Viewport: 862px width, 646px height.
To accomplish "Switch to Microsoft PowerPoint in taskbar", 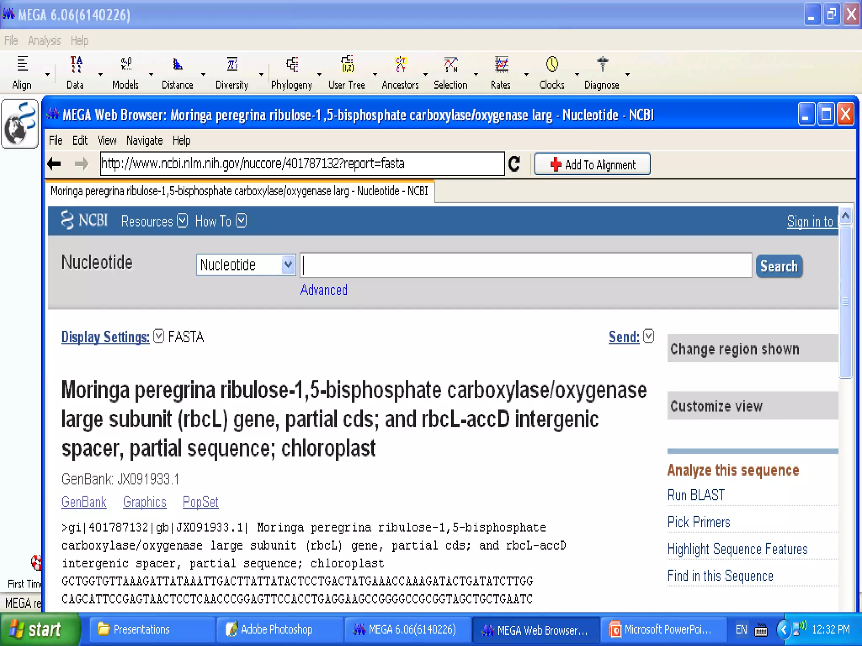I will pos(663,630).
